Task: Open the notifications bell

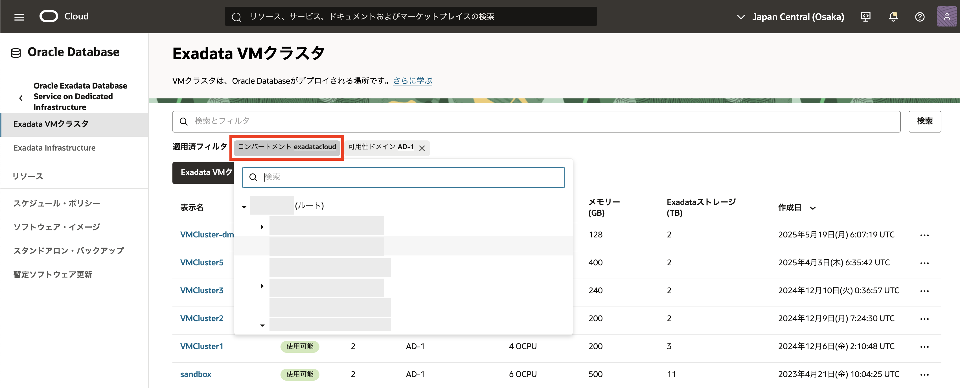Action: [x=893, y=17]
